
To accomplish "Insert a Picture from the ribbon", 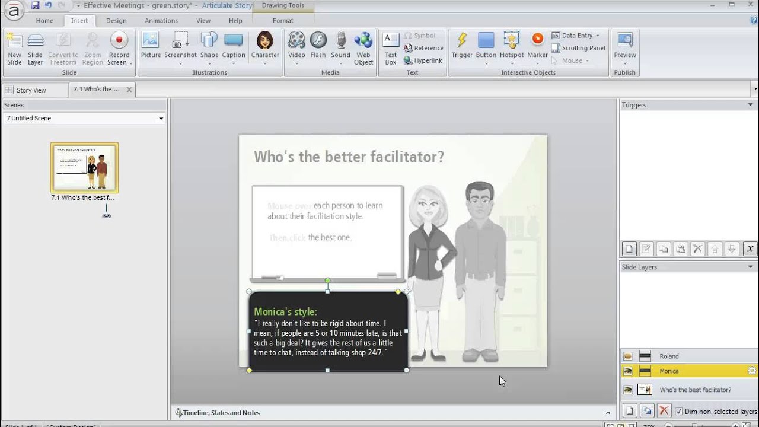I will coord(151,46).
